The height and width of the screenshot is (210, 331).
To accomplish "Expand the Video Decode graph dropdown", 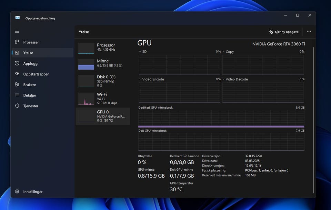I will 224,79.
